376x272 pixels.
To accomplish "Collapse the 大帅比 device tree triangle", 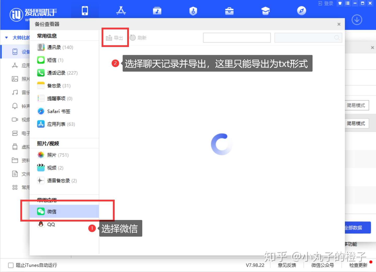I will coord(7,38).
